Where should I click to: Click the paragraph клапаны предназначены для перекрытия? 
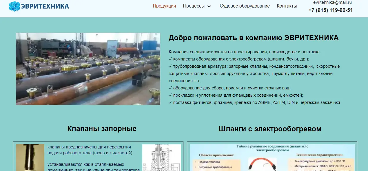coord(90,150)
